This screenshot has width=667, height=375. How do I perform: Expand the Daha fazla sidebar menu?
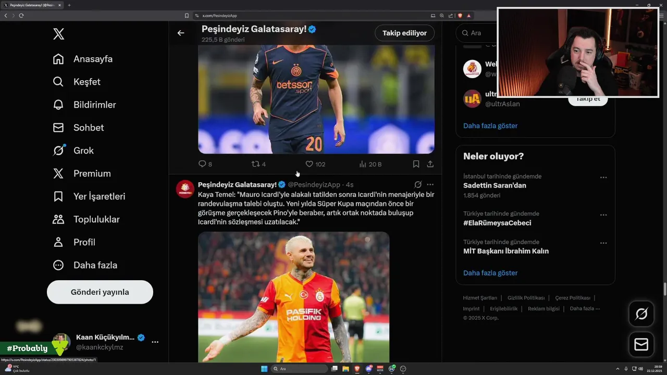coord(85,265)
